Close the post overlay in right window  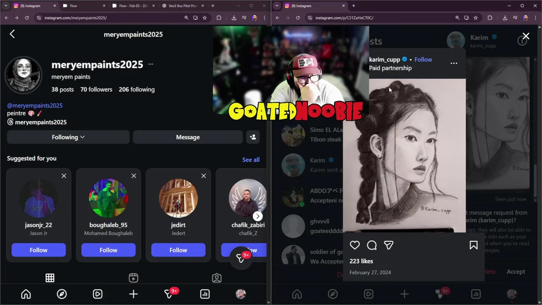coord(526,36)
